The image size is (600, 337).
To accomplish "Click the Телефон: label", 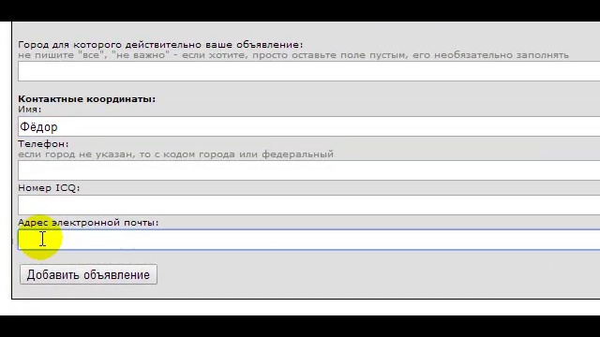I will coord(43,144).
